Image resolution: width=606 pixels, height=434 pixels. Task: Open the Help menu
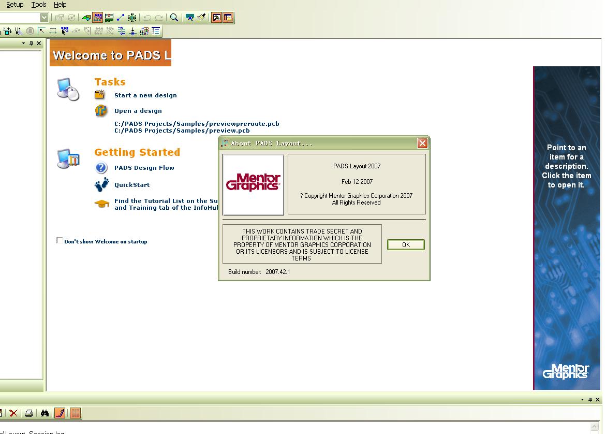tap(60, 5)
